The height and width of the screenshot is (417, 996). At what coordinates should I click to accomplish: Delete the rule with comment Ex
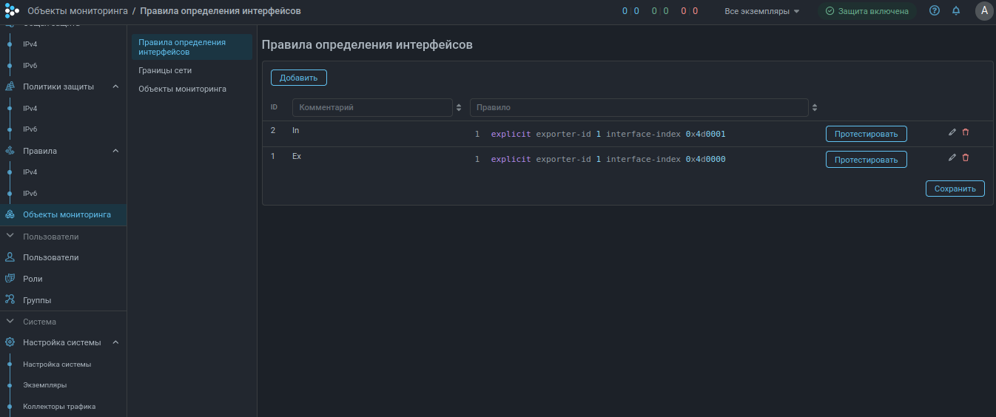coord(966,157)
